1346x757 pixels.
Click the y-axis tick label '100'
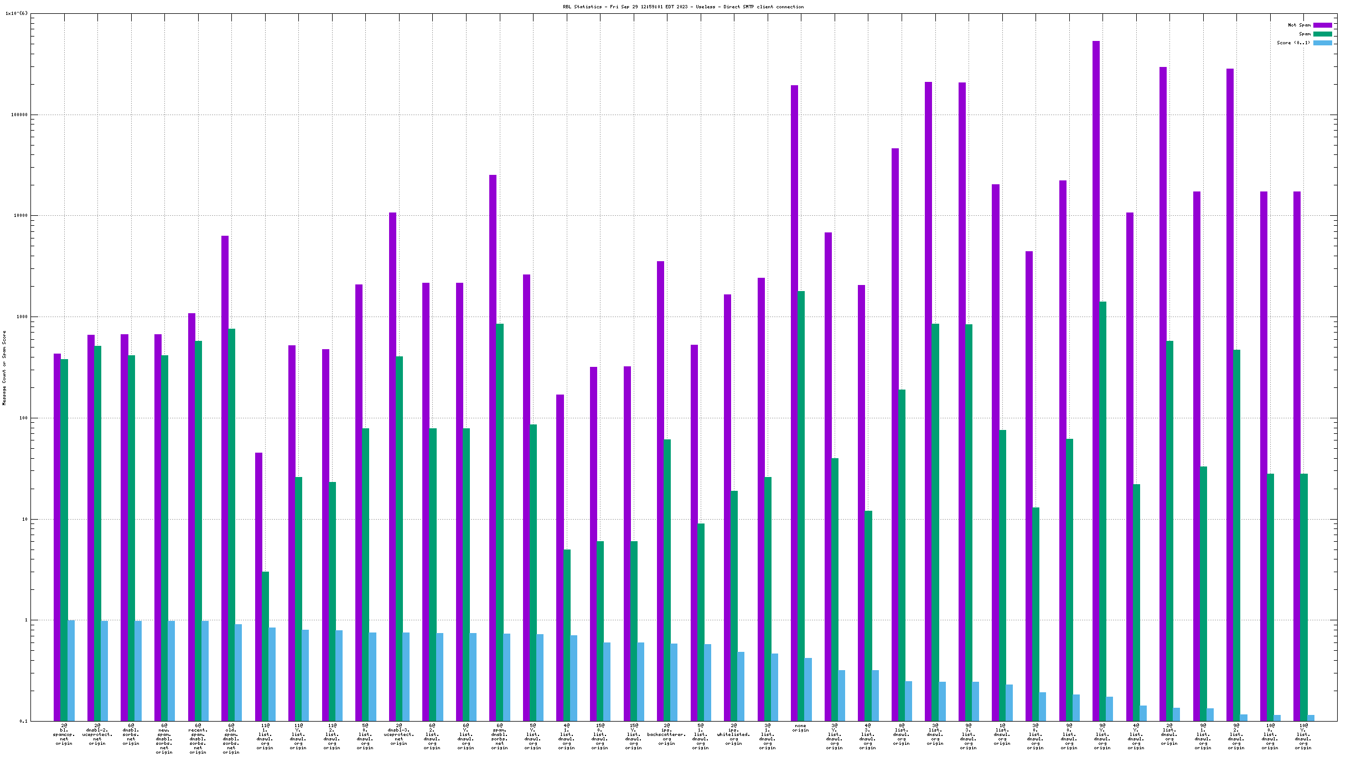[x=23, y=418]
